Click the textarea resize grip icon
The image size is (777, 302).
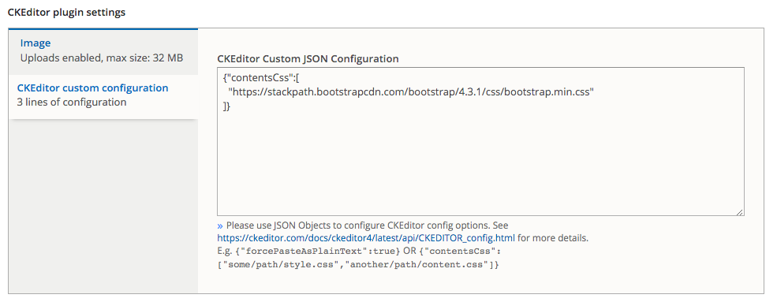click(x=739, y=211)
